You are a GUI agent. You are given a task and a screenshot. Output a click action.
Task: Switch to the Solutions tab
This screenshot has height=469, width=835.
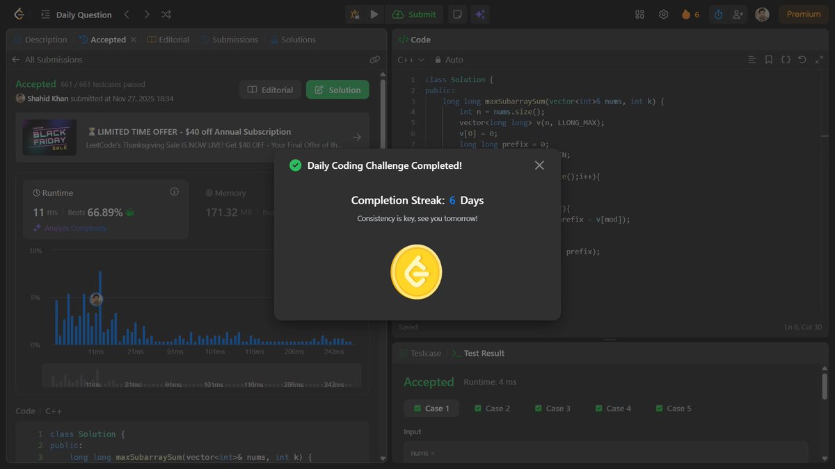(x=293, y=40)
